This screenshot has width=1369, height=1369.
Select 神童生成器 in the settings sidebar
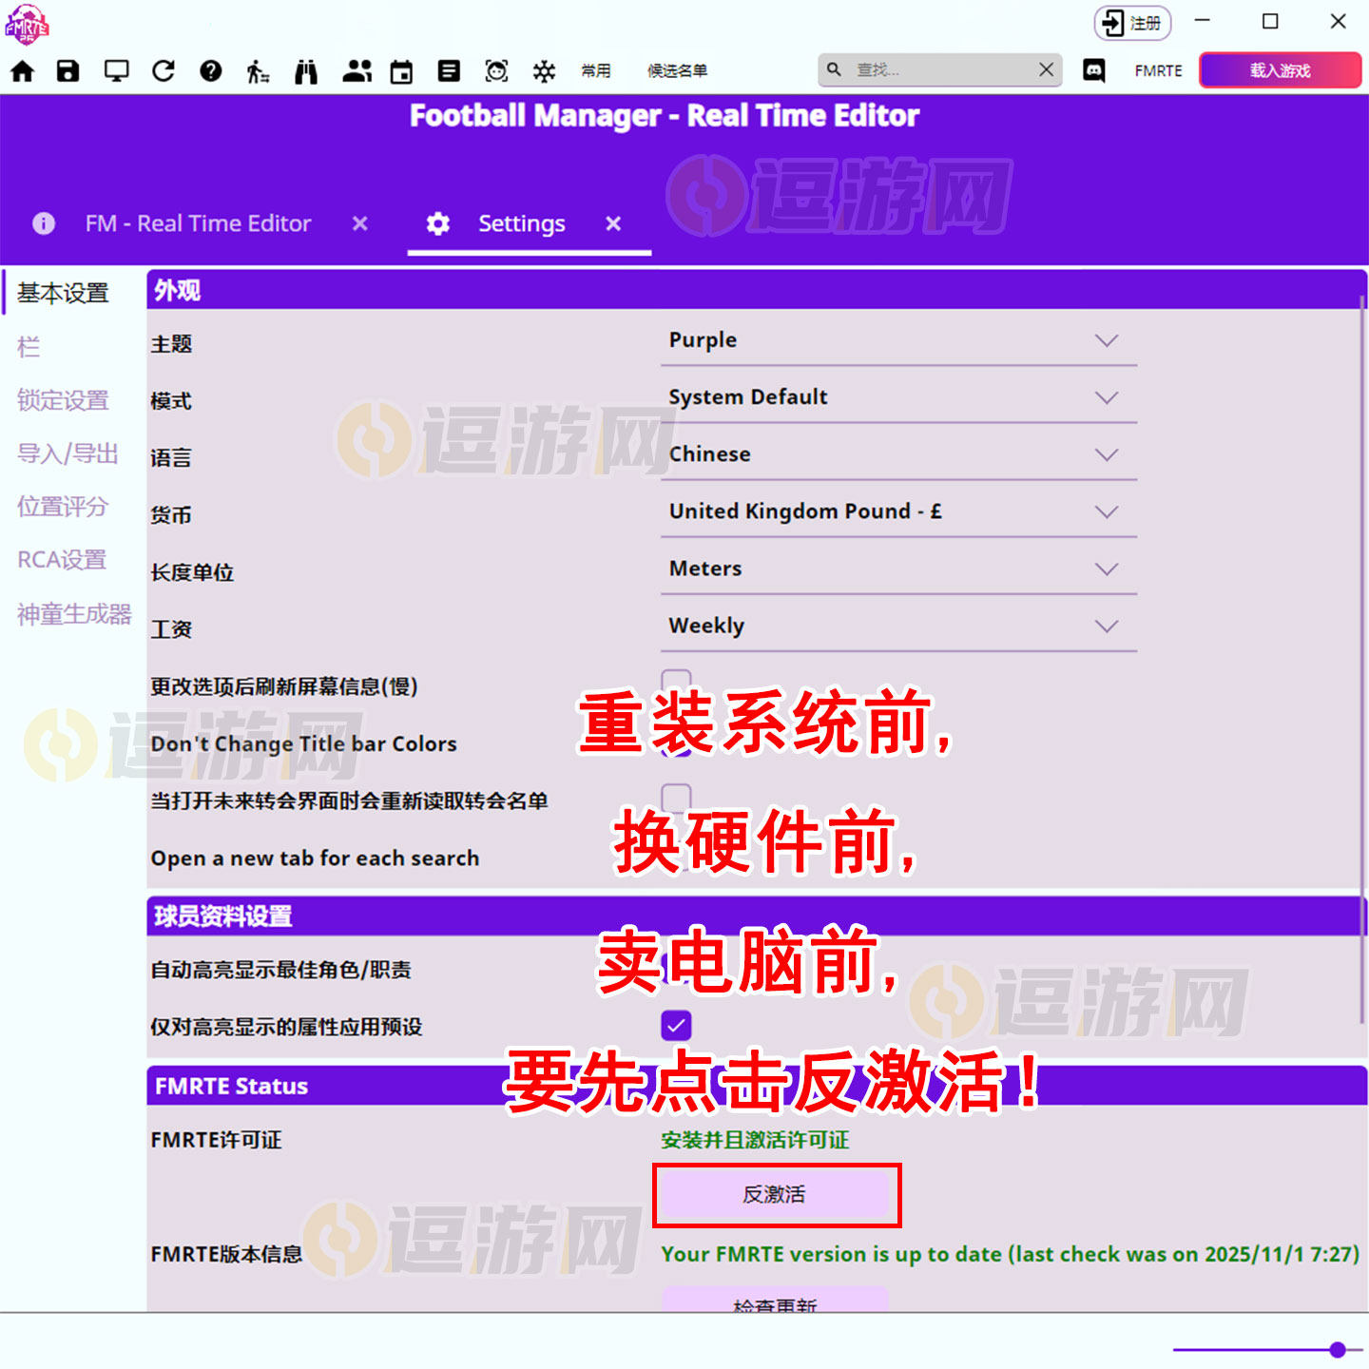(74, 614)
